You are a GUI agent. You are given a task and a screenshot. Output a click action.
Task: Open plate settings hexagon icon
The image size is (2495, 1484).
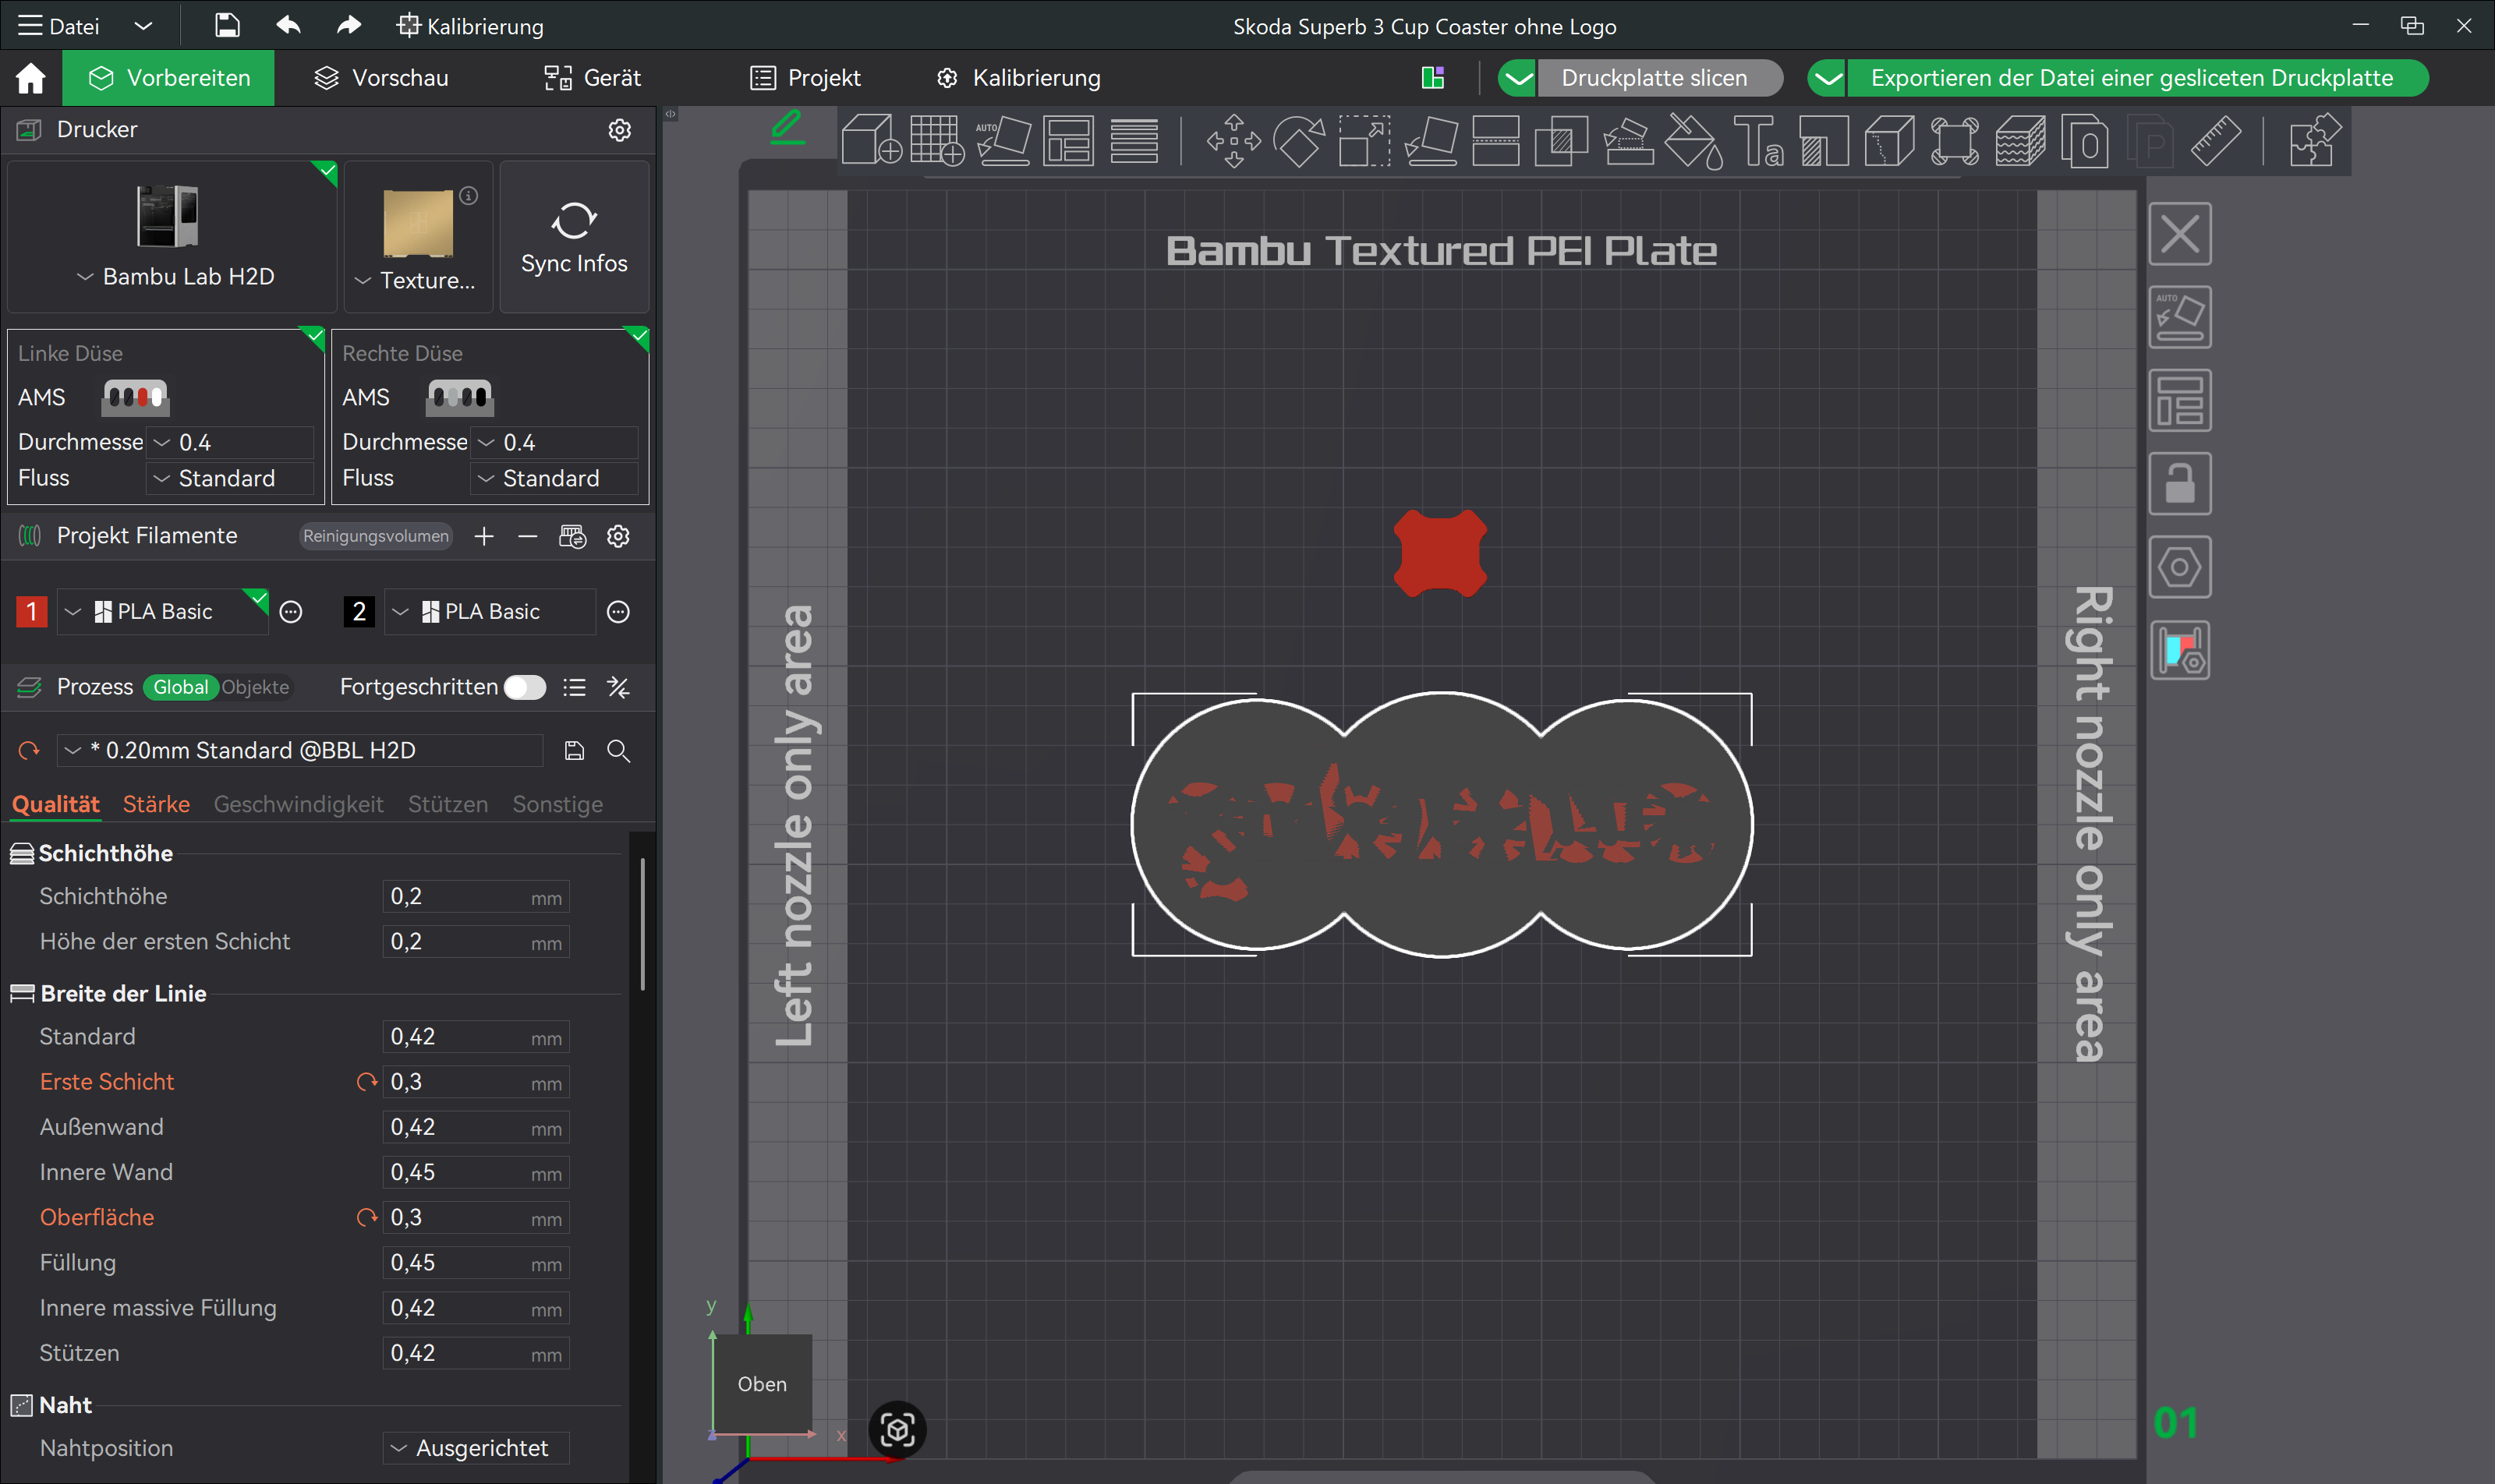coord(2180,567)
